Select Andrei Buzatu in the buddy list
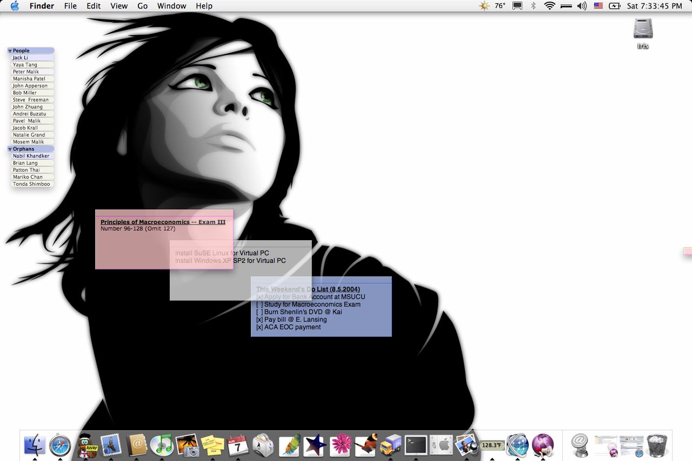 pos(32,114)
